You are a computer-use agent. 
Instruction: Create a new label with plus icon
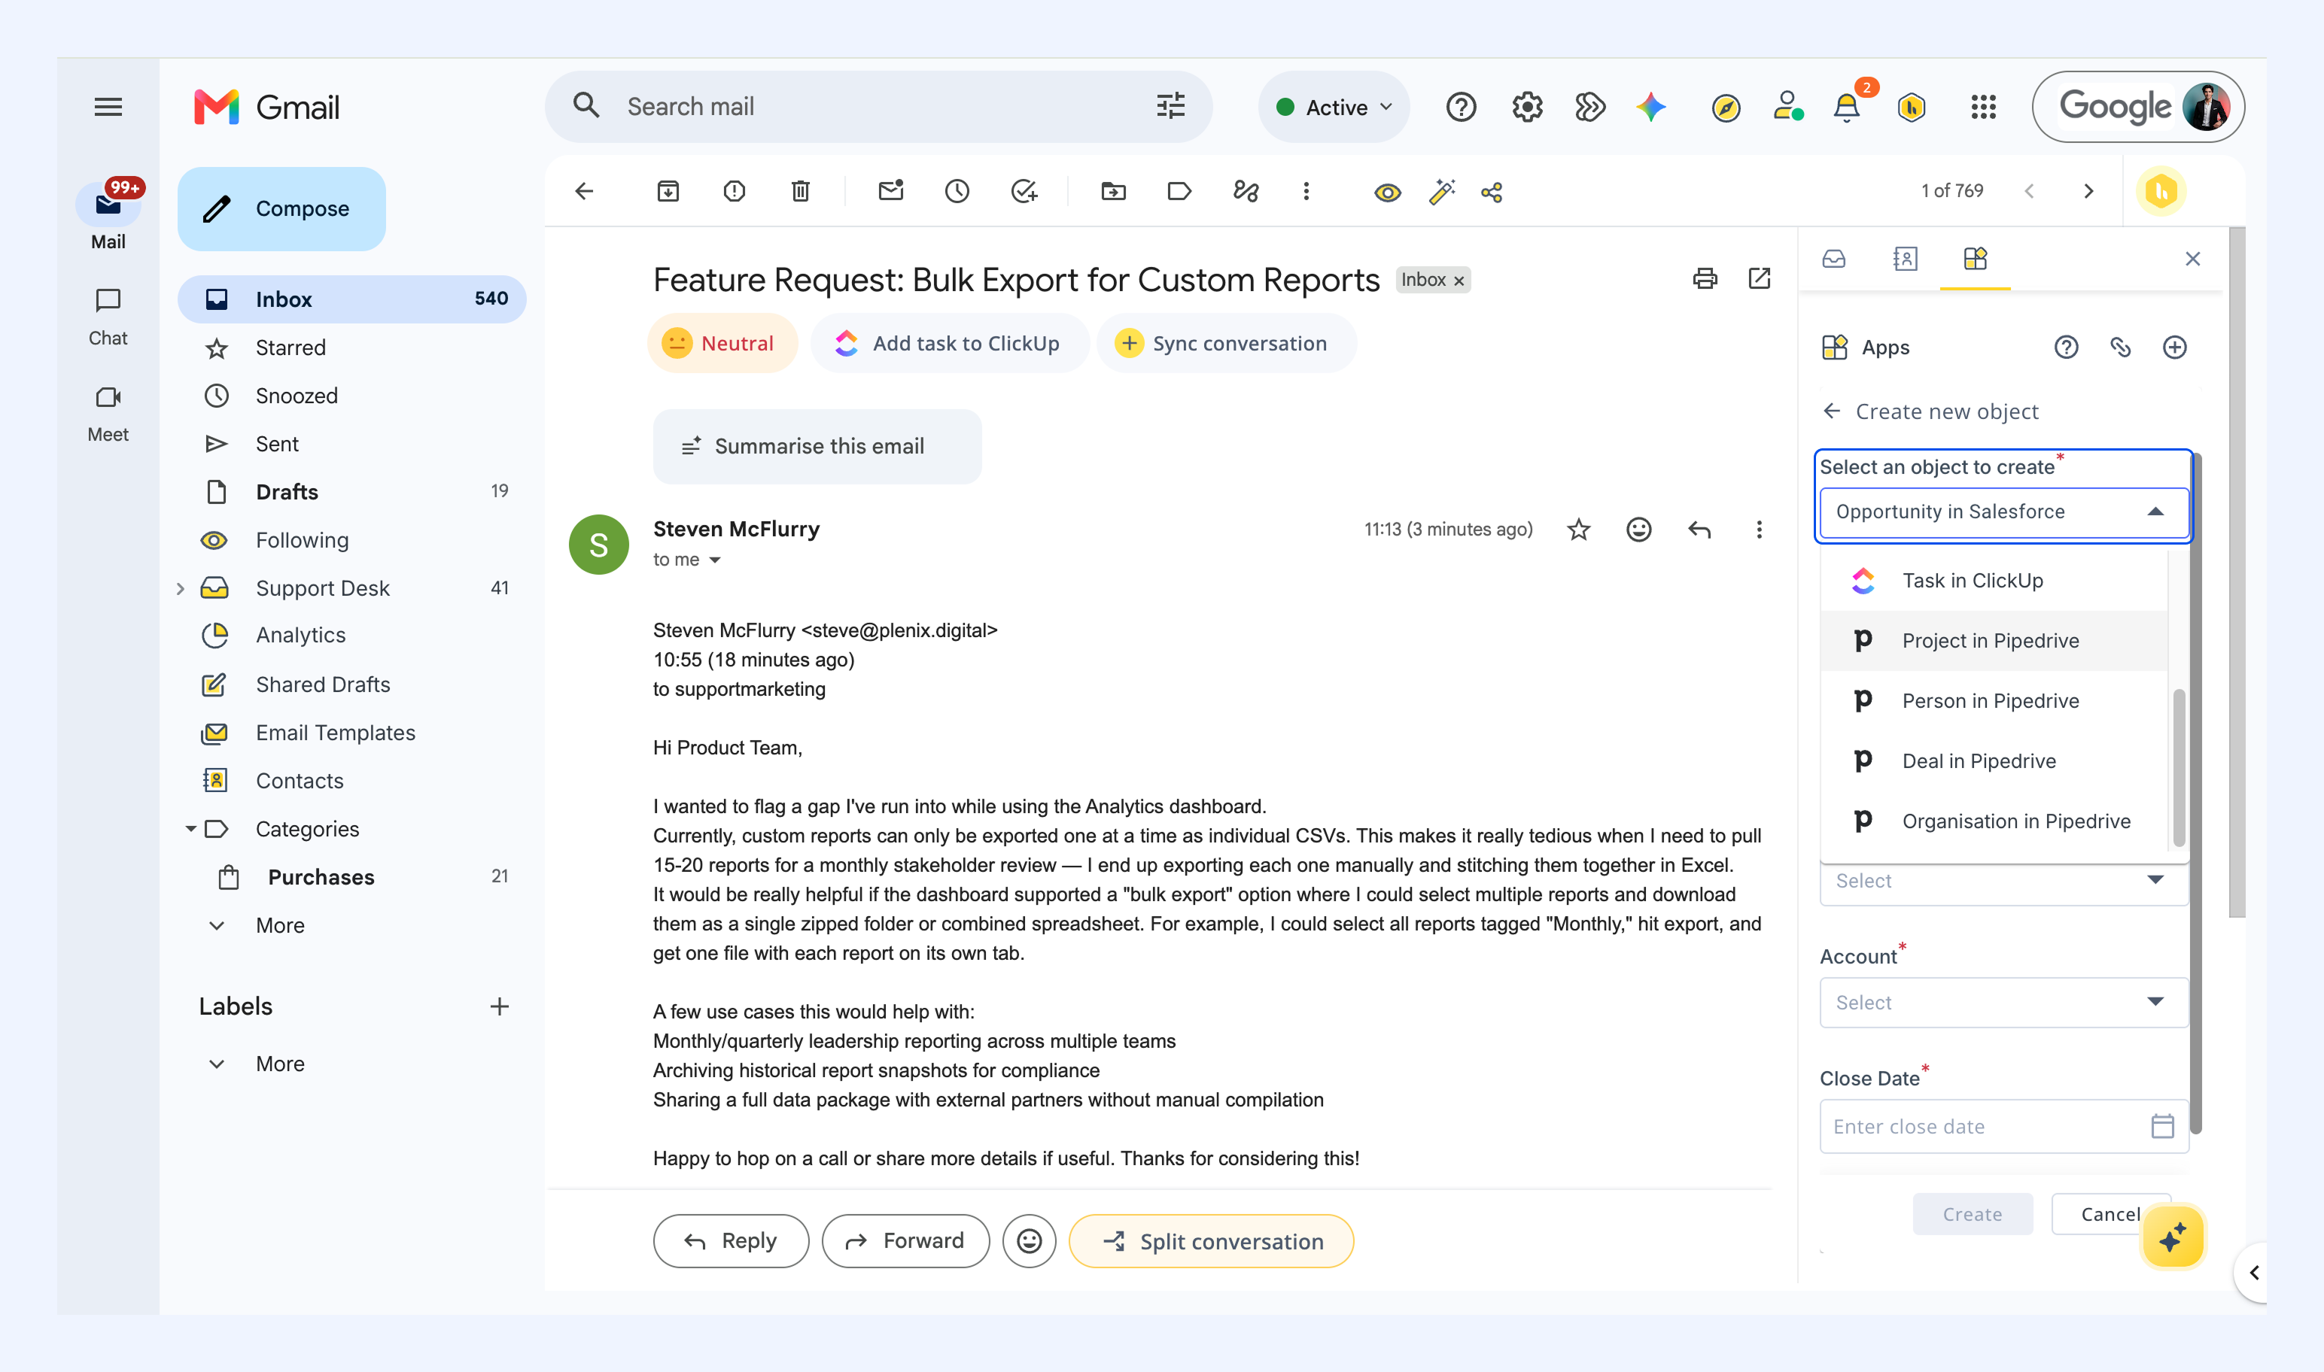(x=500, y=1006)
